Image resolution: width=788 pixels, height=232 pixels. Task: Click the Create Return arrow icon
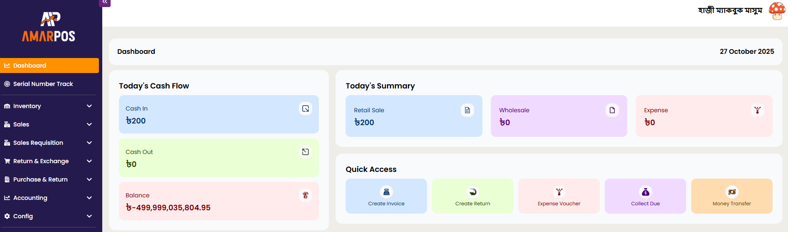(473, 192)
